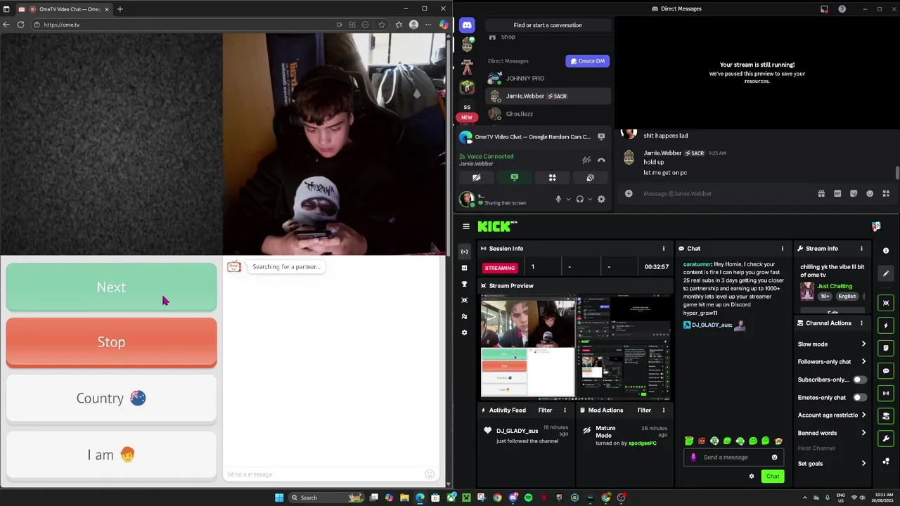The image size is (900, 506).
Task: Click 'Find or start a conversation' in Discord
Action: point(548,25)
